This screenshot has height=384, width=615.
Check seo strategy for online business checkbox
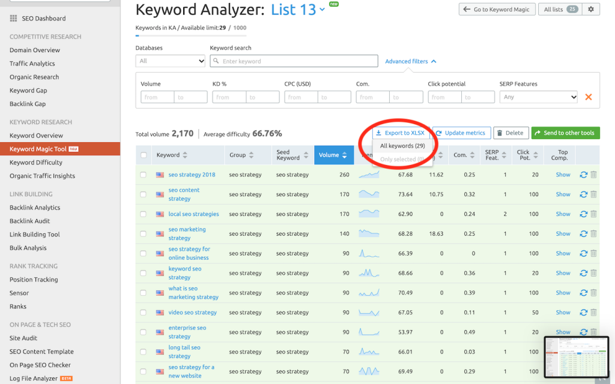(x=143, y=254)
